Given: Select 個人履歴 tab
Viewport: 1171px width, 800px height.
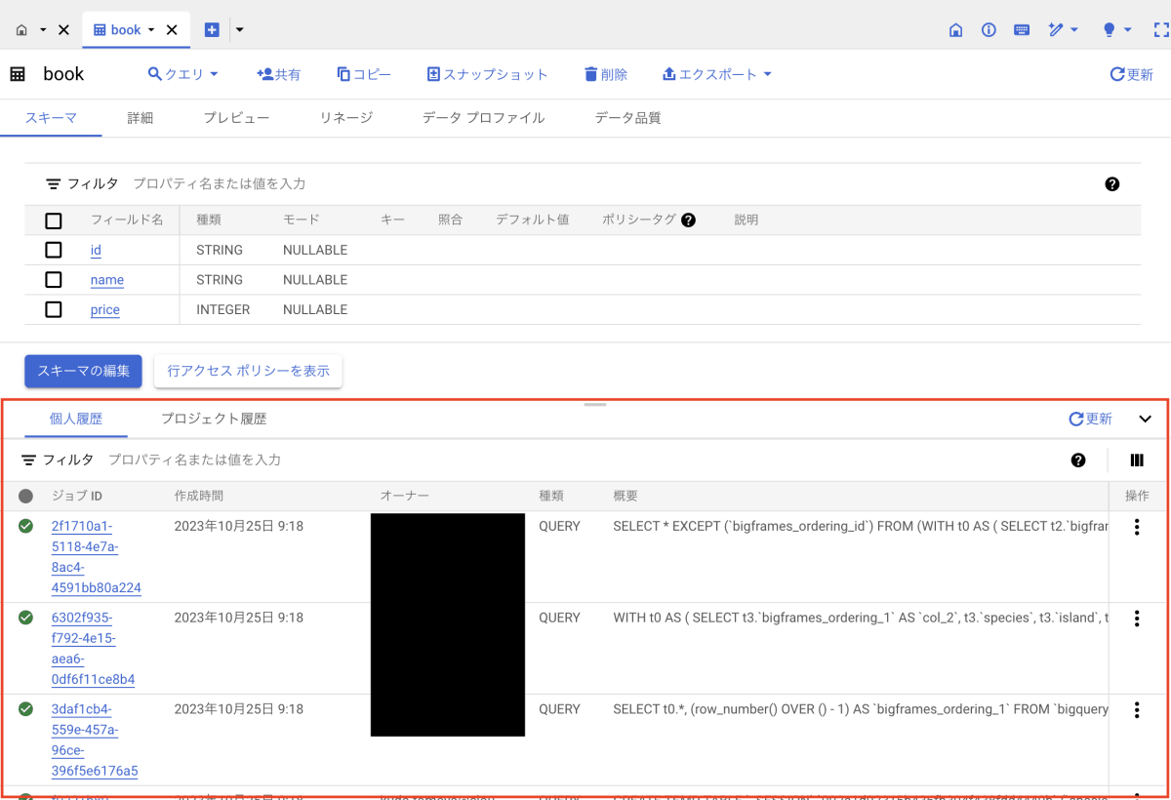Looking at the screenshot, I should click(75, 419).
